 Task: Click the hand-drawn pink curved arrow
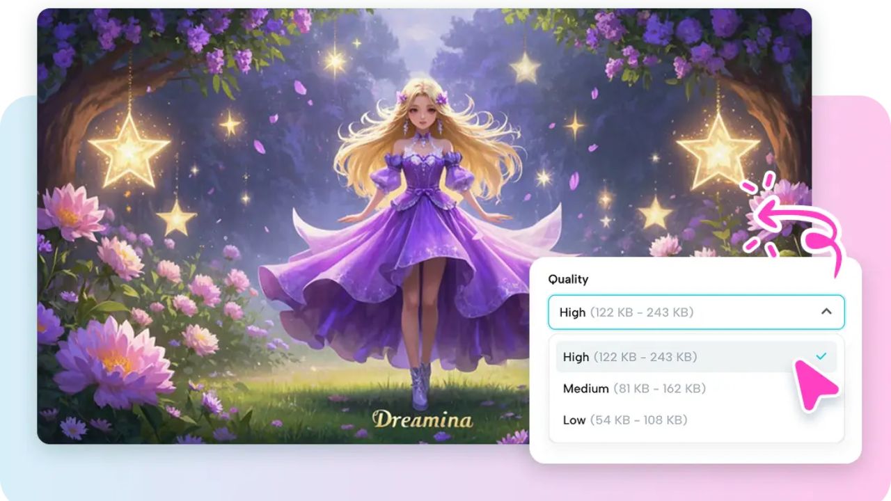click(794, 216)
